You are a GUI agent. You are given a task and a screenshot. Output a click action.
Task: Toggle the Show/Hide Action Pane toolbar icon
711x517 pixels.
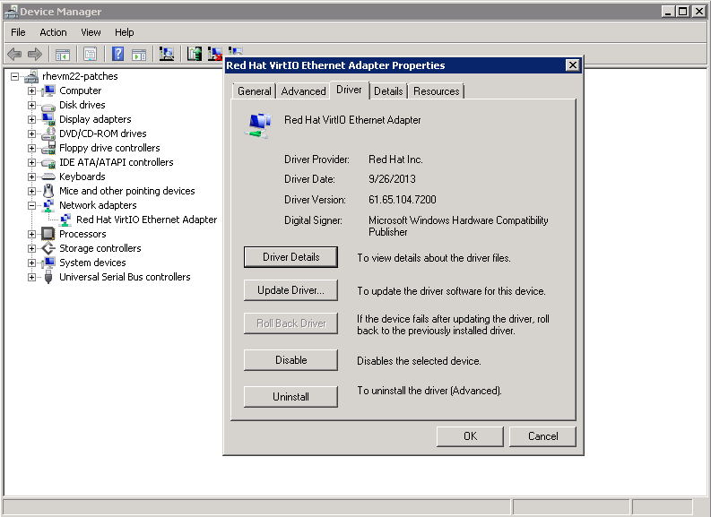[x=139, y=55]
